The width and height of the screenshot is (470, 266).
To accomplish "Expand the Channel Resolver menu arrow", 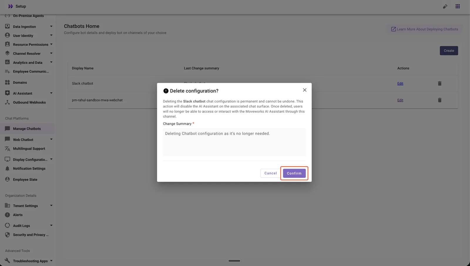I will coord(51,53).
